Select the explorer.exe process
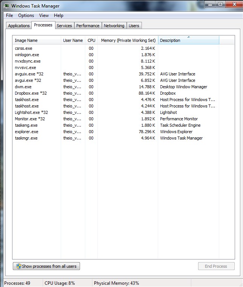243x287 pixels. [x=26, y=132]
